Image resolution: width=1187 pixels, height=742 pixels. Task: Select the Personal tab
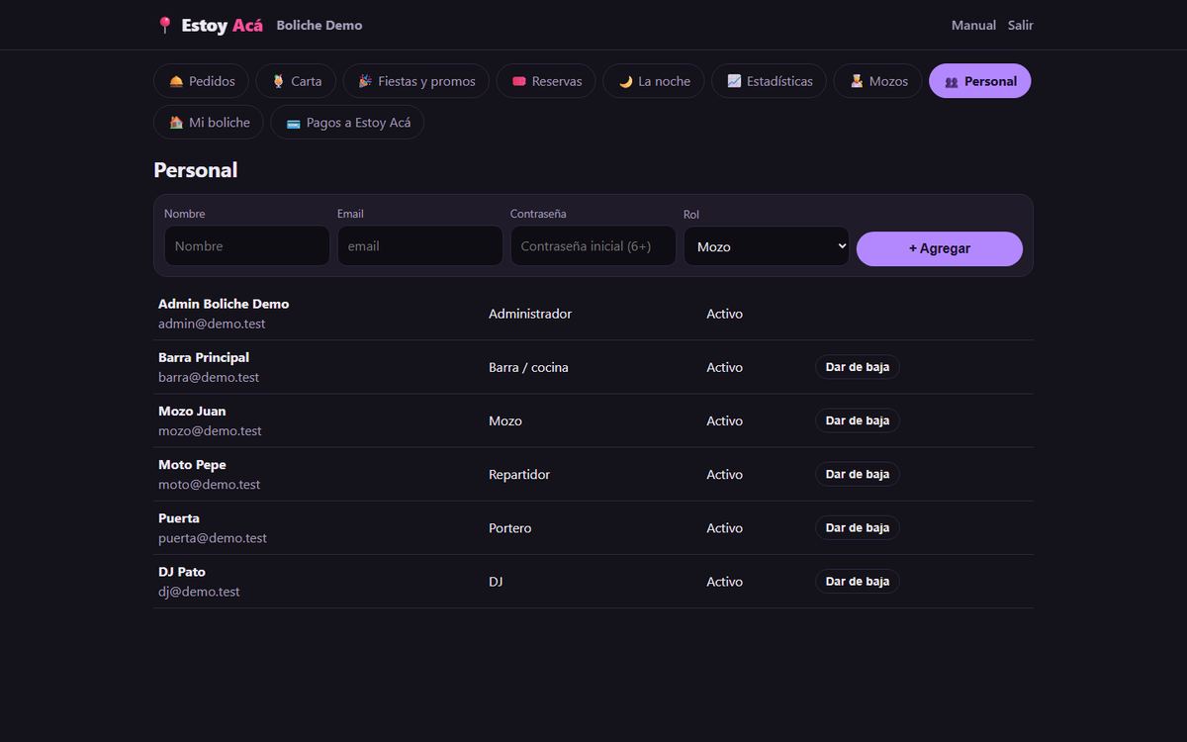[980, 81]
